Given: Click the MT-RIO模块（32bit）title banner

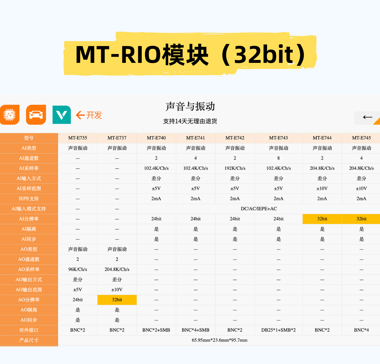Looking at the screenshot, I should (x=190, y=54).
